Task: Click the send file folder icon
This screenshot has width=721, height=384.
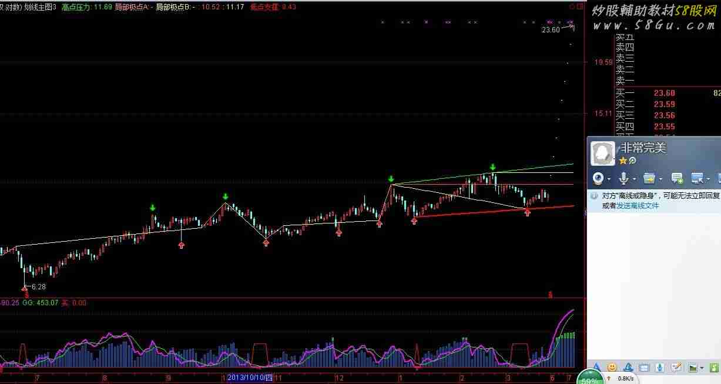Action: coord(649,178)
